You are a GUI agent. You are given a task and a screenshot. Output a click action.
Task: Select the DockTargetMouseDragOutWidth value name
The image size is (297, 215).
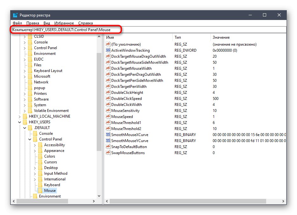click(x=138, y=56)
